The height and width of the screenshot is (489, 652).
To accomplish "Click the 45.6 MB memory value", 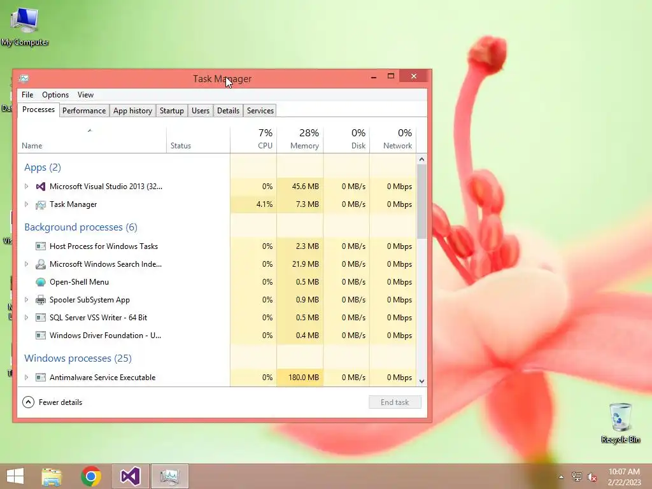I will point(305,187).
